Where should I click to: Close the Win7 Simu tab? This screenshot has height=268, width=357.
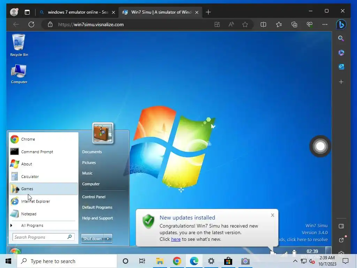[x=197, y=12]
